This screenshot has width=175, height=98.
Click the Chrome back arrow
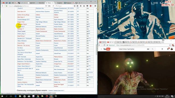(99, 45)
